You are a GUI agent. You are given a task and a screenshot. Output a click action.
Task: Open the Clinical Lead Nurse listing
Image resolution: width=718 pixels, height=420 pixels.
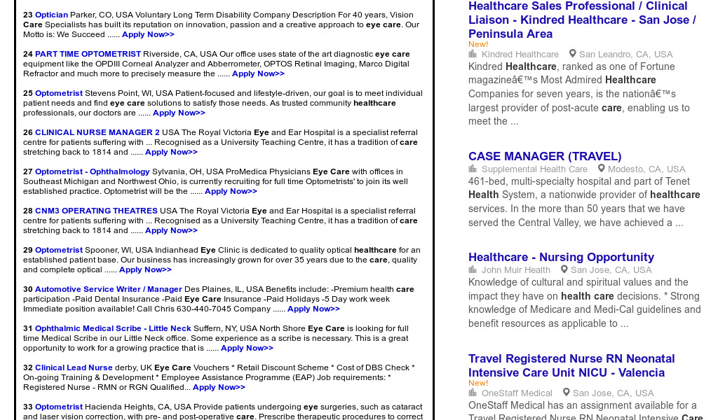[74, 368]
